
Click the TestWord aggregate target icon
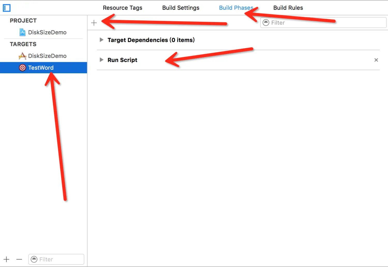(x=23, y=68)
